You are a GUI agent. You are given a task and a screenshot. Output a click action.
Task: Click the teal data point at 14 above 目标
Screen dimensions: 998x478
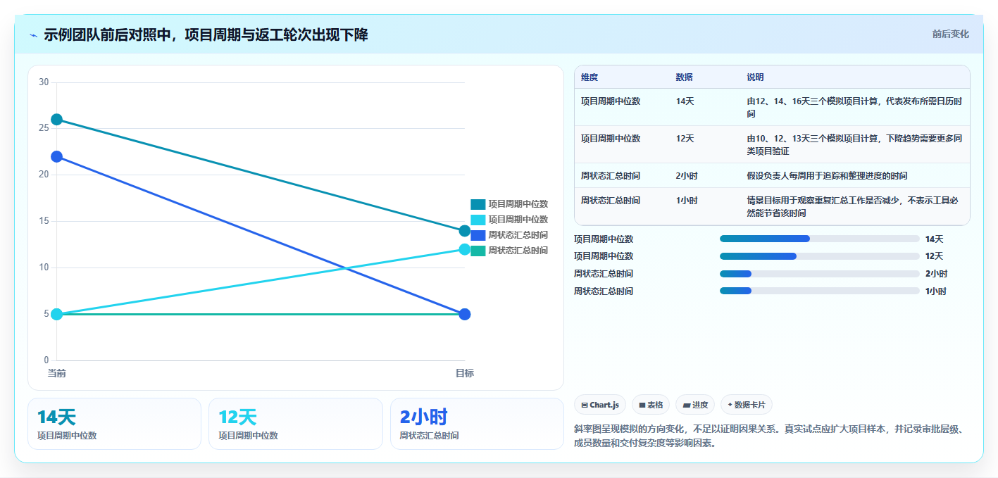point(465,231)
